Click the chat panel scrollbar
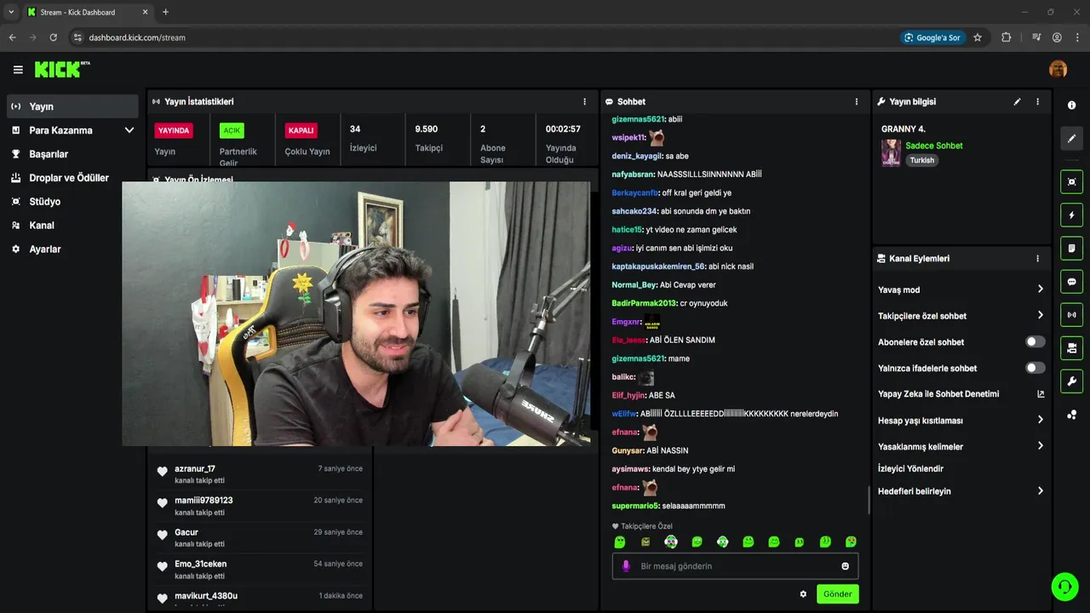The width and height of the screenshot is (1090, 613). (x=869, y=500)
